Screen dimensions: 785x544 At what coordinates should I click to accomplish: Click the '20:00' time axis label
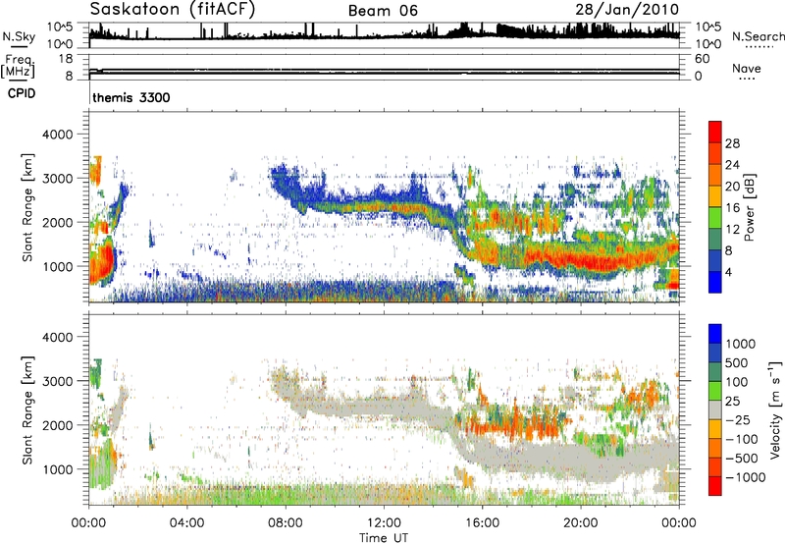[x=581, y=523]
